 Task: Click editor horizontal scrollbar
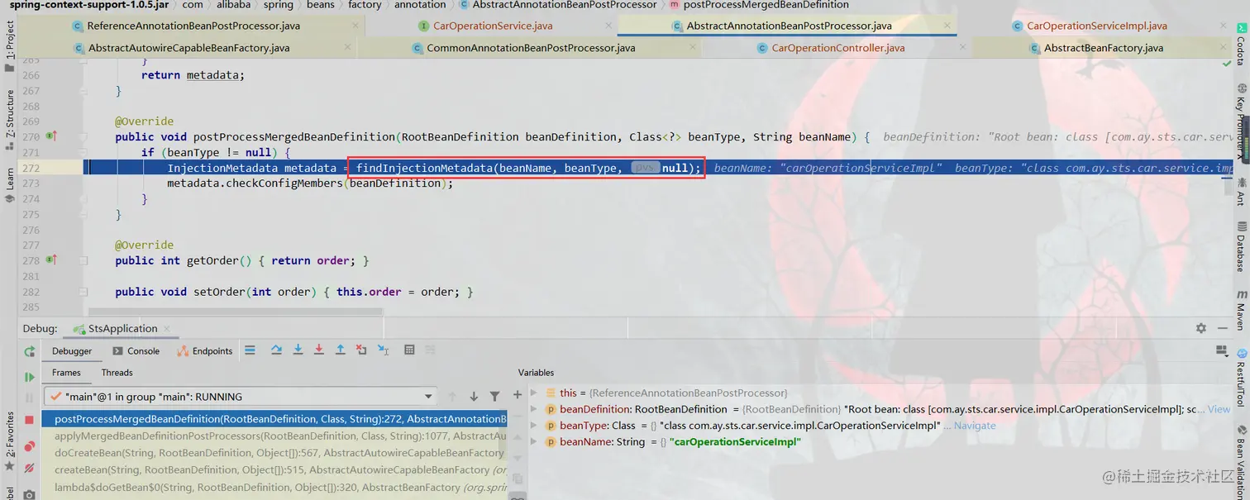[x=234, y=312]
